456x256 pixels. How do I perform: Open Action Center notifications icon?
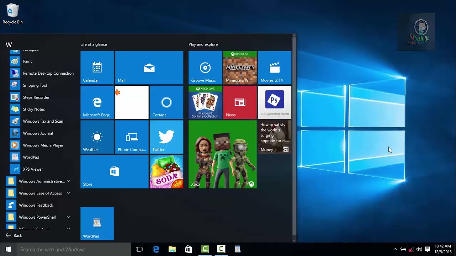tap(427, 249)
